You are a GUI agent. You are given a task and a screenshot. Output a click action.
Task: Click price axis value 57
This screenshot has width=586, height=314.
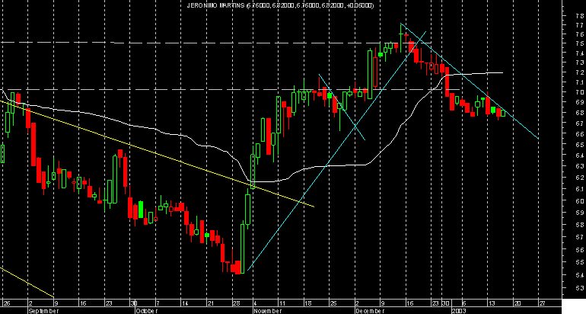point(580,237)
